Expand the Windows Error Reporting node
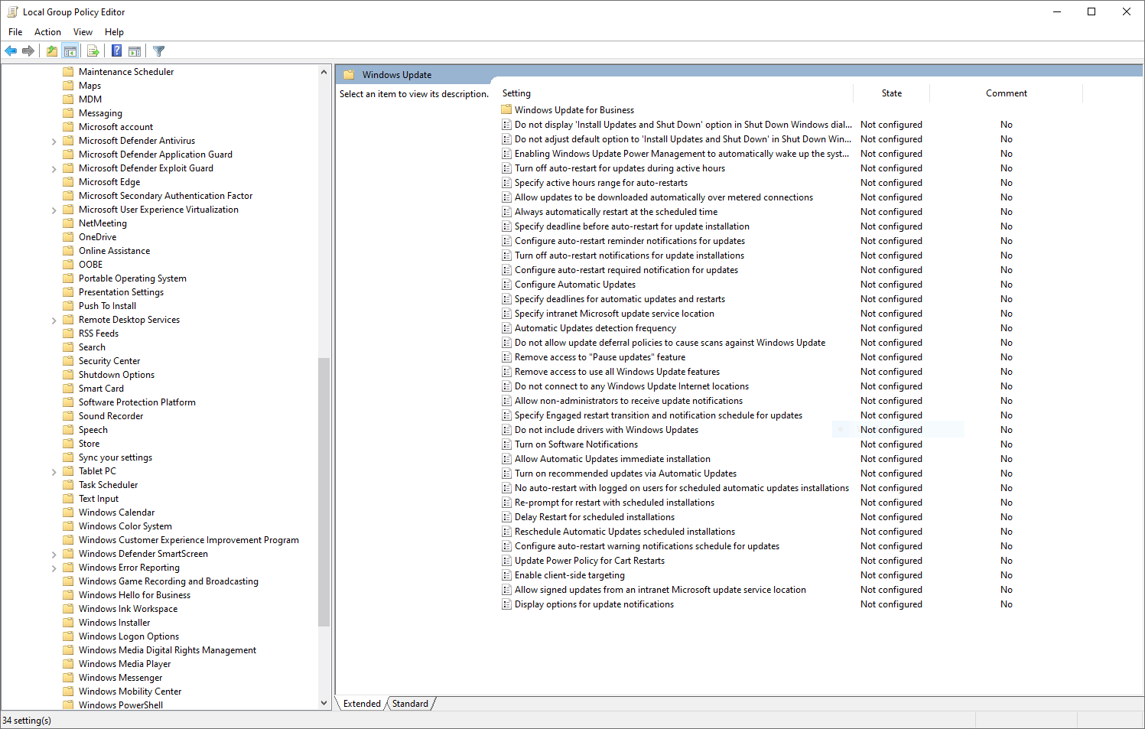The height and width of the screenshot is (729, 1145). click(54, 568)
